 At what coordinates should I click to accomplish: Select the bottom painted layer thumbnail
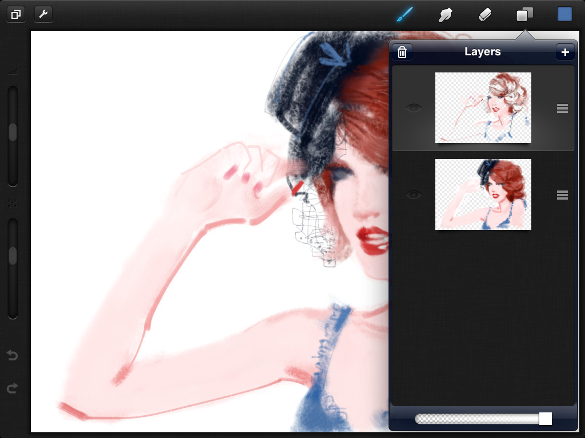483,194
